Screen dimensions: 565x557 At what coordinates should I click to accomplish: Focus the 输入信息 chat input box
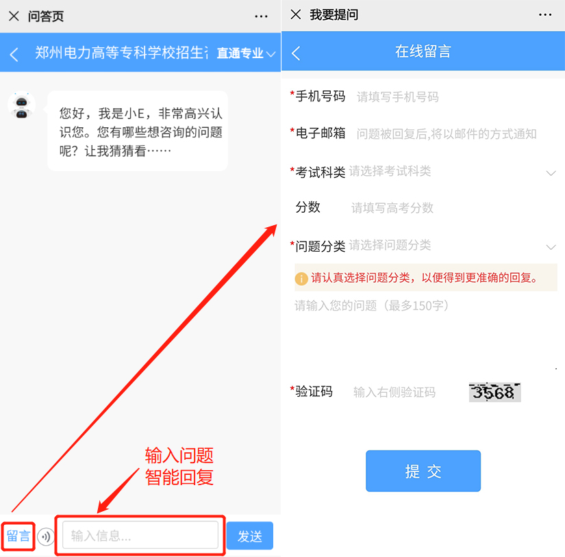[140, 535]
